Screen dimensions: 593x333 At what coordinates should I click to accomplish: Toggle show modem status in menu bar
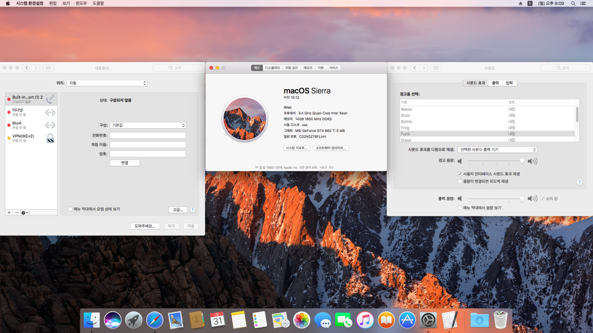(70, 209)
